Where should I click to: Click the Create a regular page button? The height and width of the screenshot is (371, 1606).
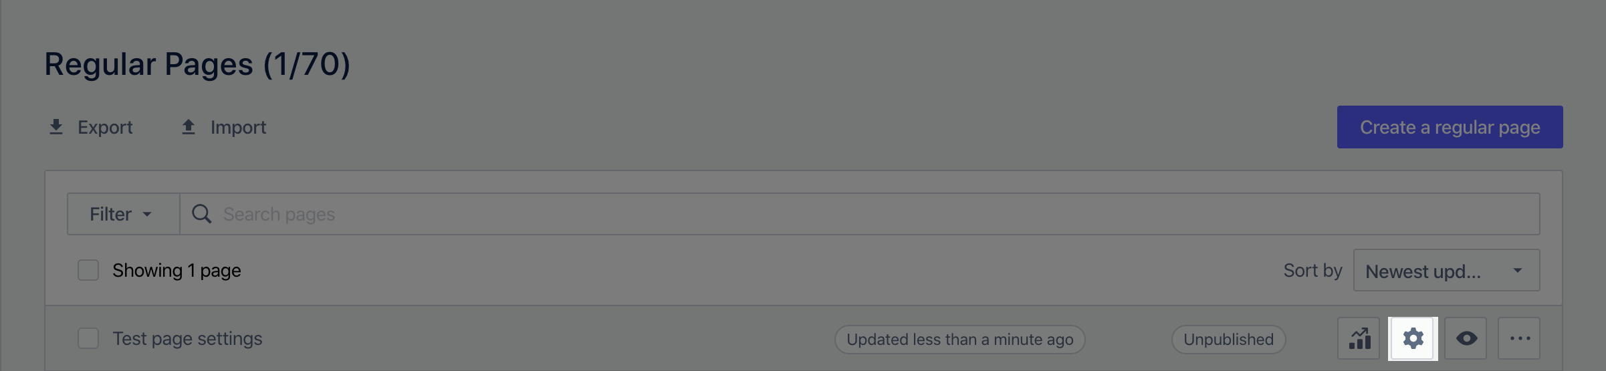point(1450,127)
